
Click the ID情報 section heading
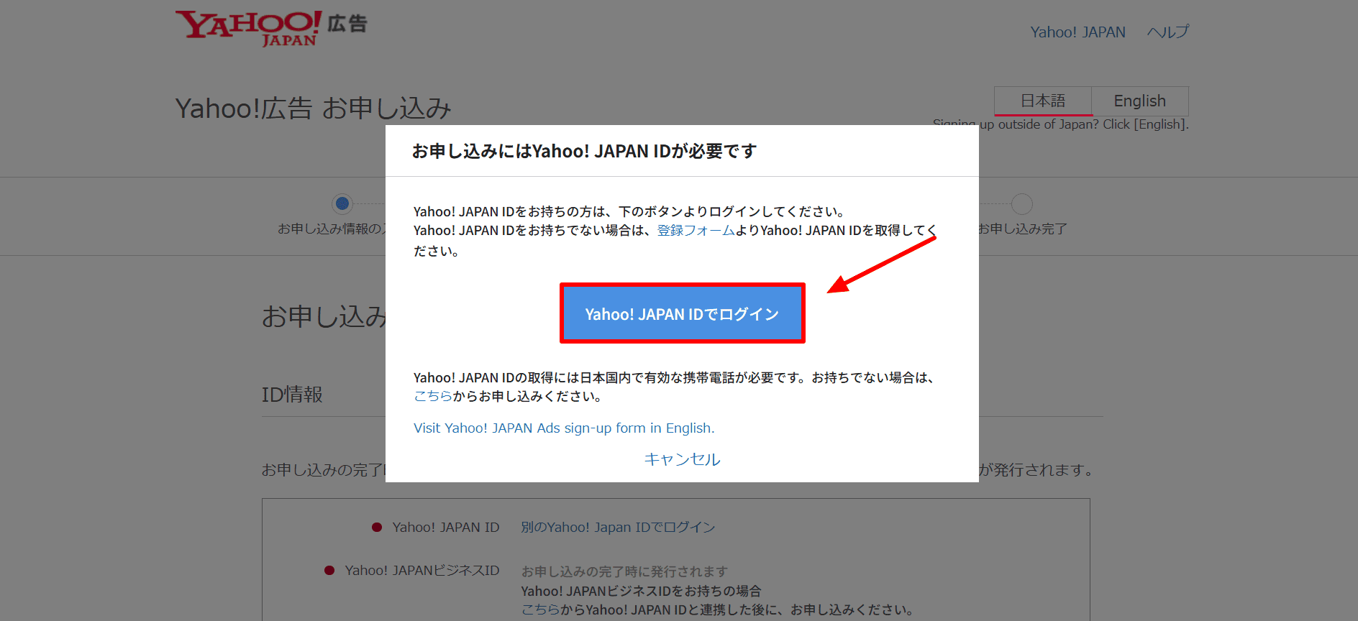292,394
